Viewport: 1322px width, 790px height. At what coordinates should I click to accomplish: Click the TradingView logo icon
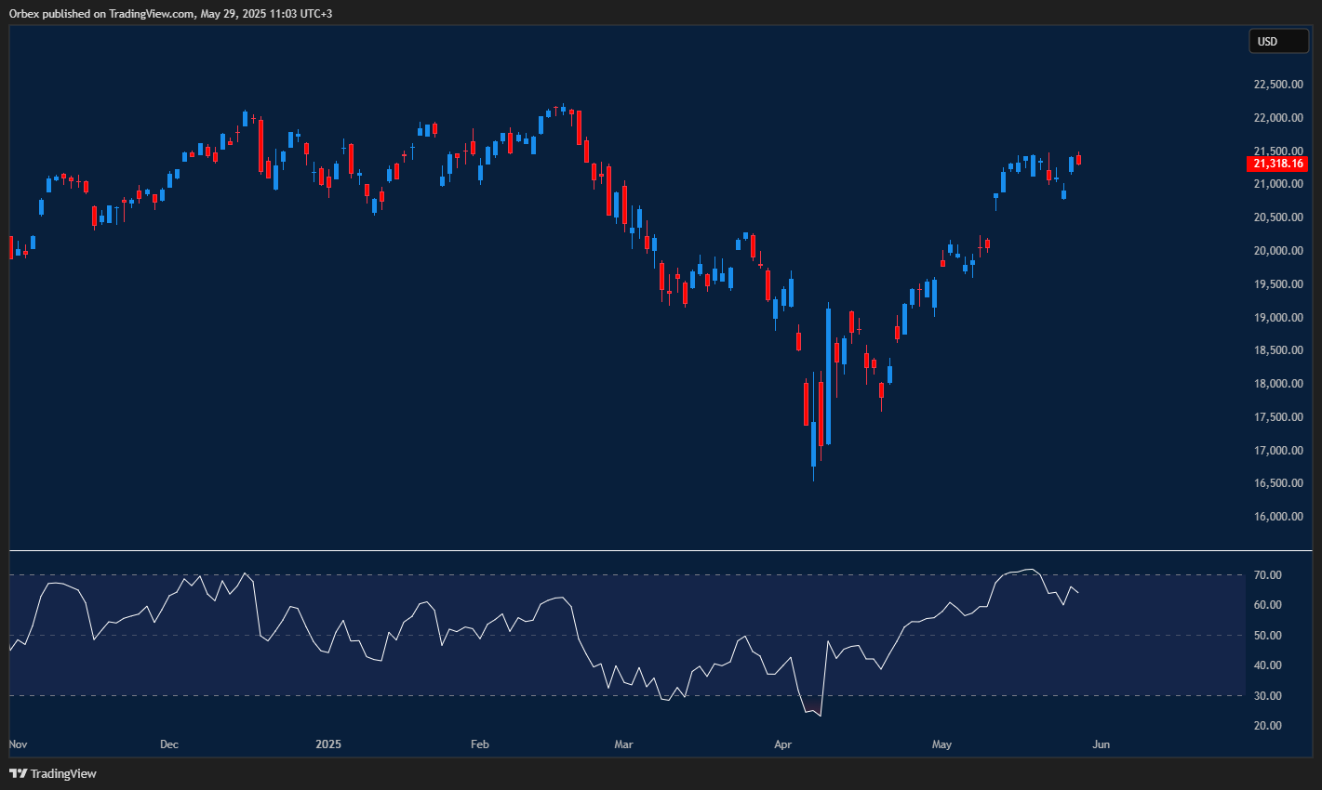[18, 773]
